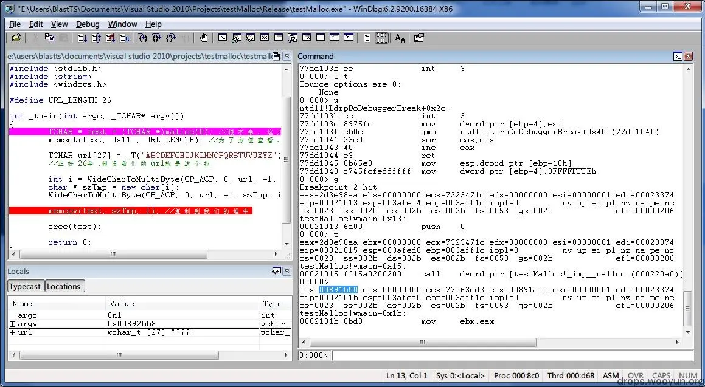Open the Command window's title bar menu icon

[x=678, y=56]
